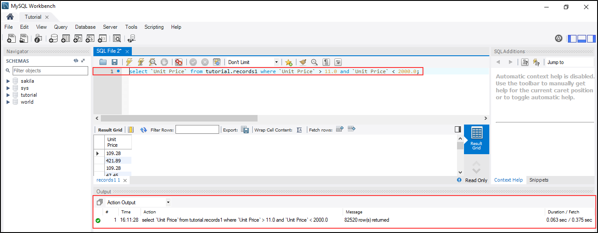Expand the tutorial schema
Image resolution: width=598 pixels, height=233 pixels.
point(8,95)
